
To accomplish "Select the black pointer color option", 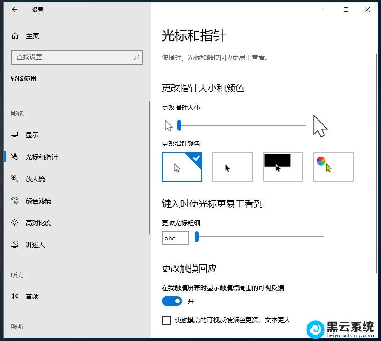I will (232, 167).
